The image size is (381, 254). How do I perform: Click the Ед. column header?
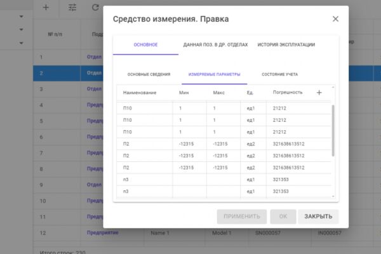(x=250, y=93)
